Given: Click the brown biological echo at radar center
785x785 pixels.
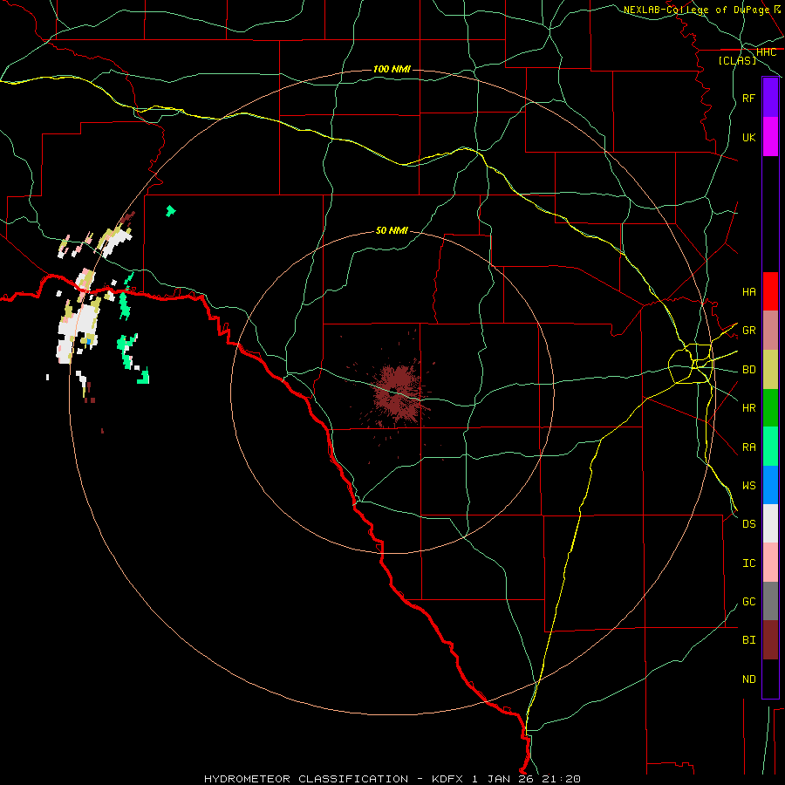Looking at the screenshot, I should pos(397,395).
